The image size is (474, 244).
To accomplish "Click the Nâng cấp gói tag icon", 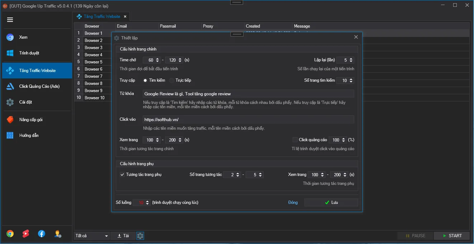I will tap(10, 120).
